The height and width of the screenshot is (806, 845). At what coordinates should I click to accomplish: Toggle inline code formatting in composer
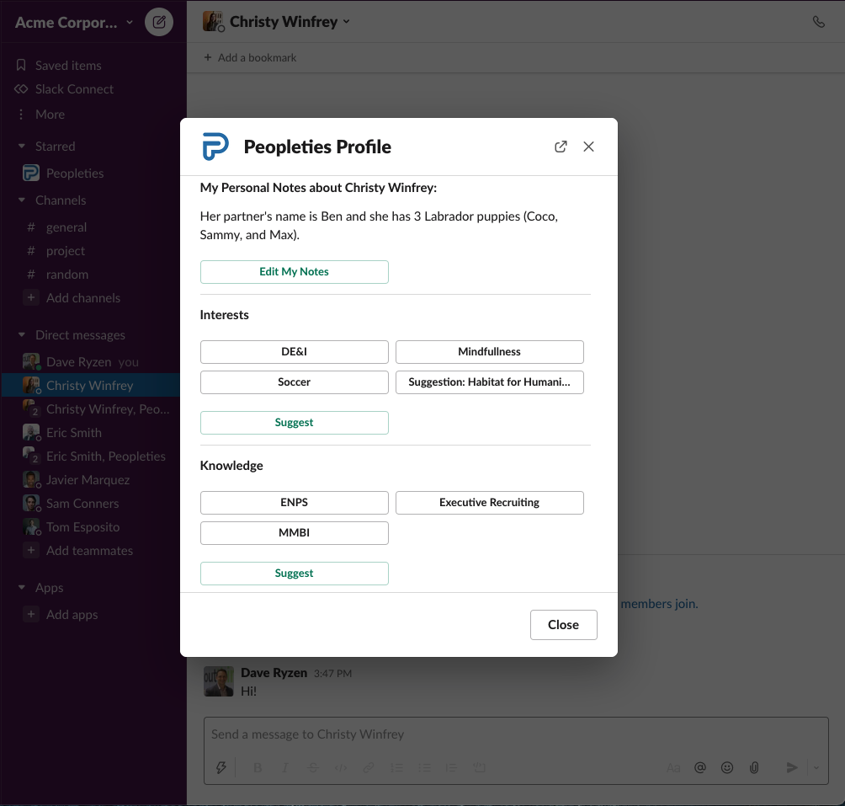point(341,767)
